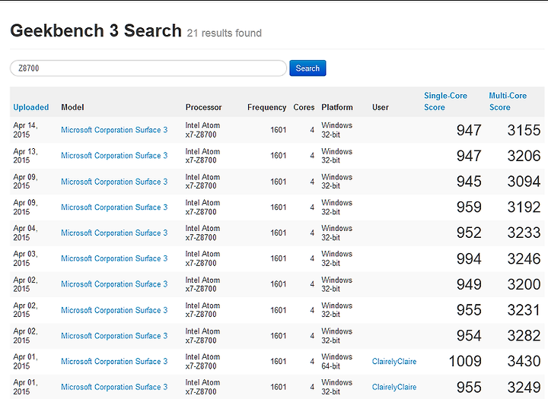This screenshot has width=548, height=399.
Task: Open the Surface 3 result from Apr 03
Action: tap(114, 258)
